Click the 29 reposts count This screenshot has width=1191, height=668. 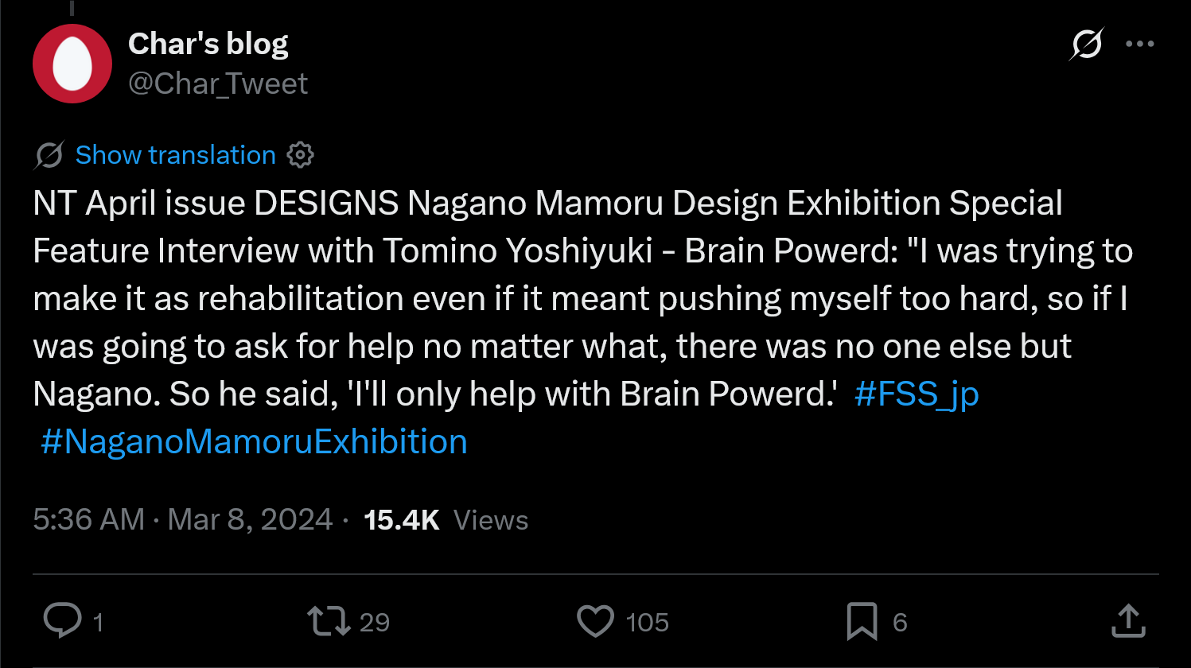point(374,622)
